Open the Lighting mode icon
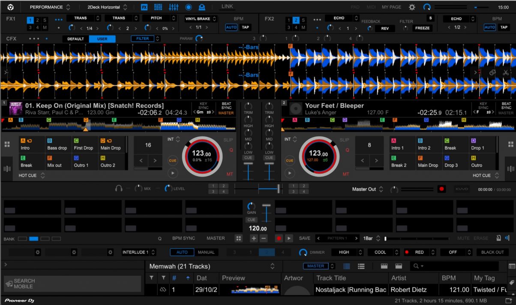This screenshot has width=516, height=305. [x=202, y=7]
